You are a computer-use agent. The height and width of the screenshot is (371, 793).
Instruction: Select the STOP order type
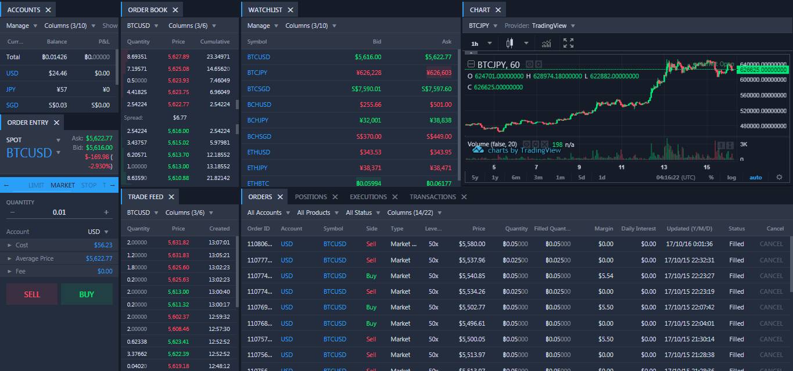point(89,185)
